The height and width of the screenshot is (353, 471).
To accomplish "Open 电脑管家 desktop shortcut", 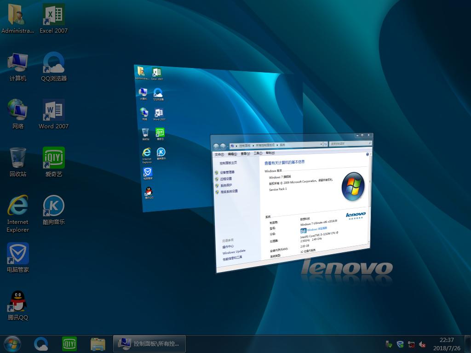I will pos(17,254).
